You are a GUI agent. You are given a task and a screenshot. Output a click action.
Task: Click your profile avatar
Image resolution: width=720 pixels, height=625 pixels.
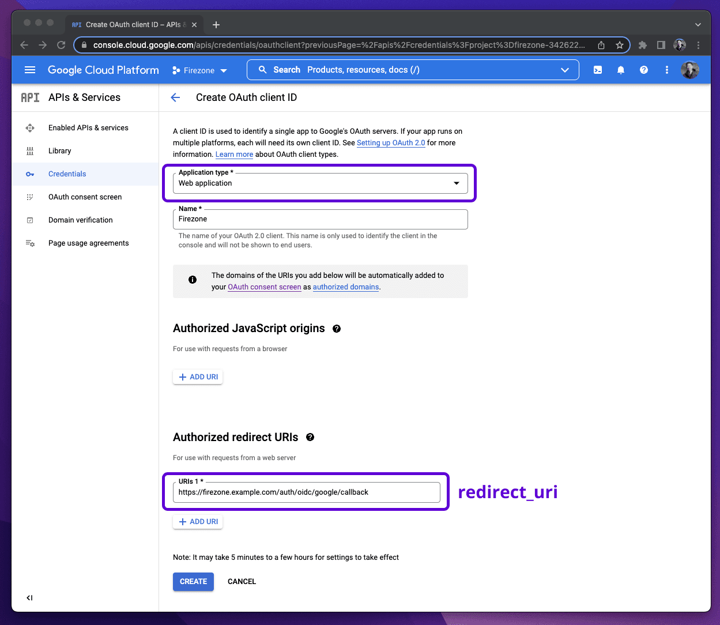coord(690,70)
